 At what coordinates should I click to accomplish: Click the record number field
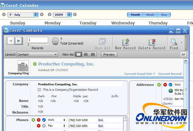tap(37, 40)
